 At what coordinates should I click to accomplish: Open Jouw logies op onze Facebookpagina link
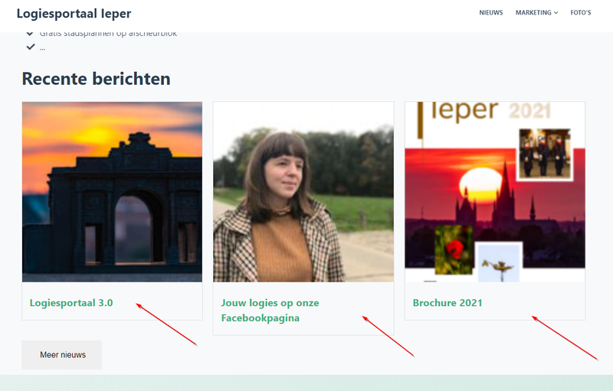tap(270, 310)
